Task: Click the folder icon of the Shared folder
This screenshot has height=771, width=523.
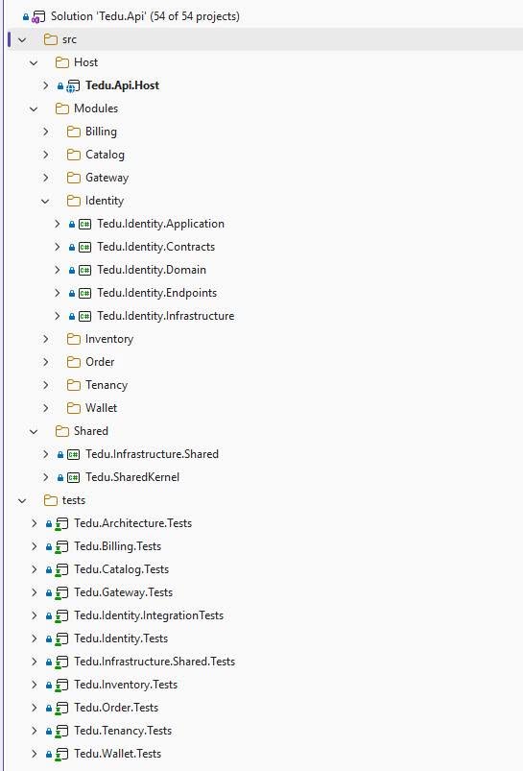Action: (62, 432)
